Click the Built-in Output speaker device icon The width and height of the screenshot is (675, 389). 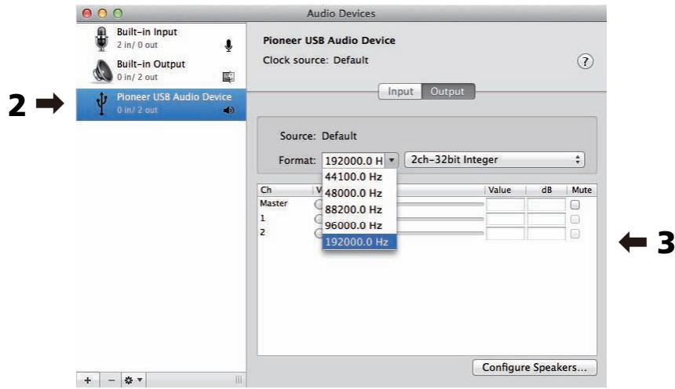point(103,71)
